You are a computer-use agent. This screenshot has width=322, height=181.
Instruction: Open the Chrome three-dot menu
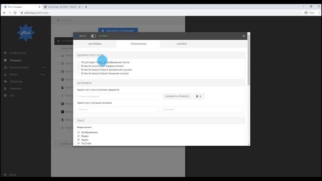[319, 13]
